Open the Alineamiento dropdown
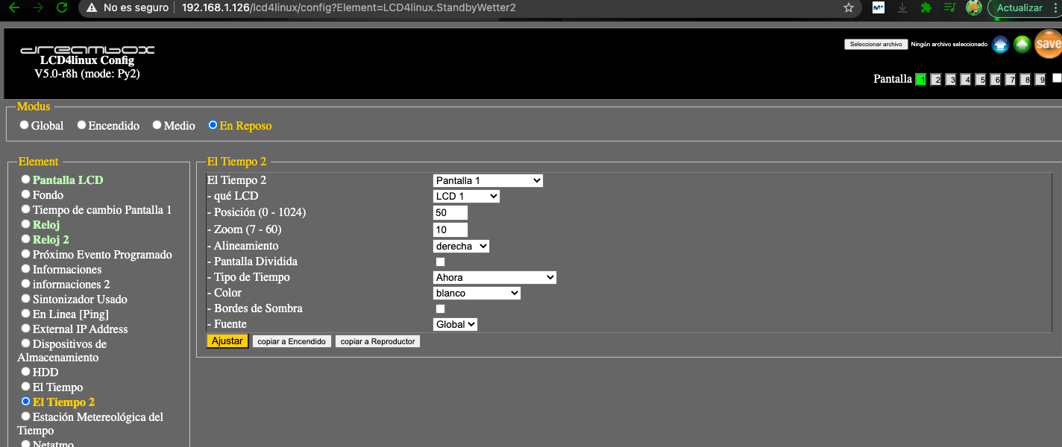The width and height of the screenshot is (1062, 447). (x=461, y=247)
